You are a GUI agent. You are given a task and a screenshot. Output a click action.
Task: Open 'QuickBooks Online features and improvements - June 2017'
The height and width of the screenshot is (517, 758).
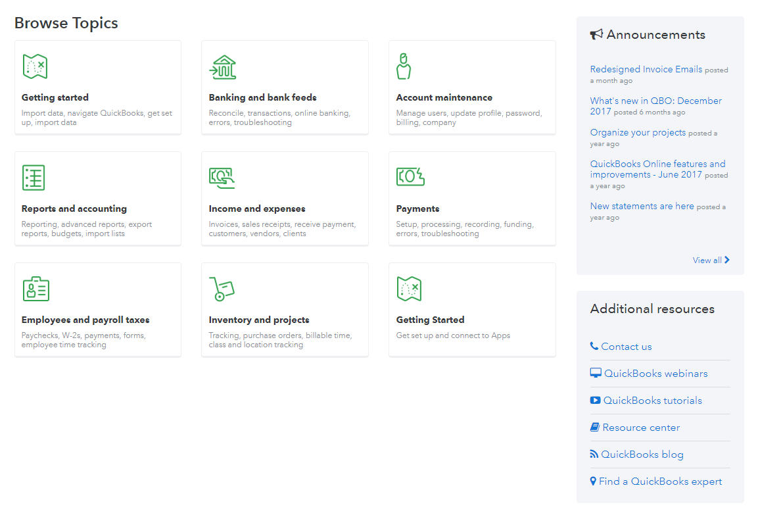coord(658,169)
